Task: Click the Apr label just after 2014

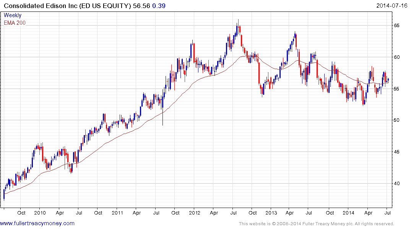Action: (368, 213)
